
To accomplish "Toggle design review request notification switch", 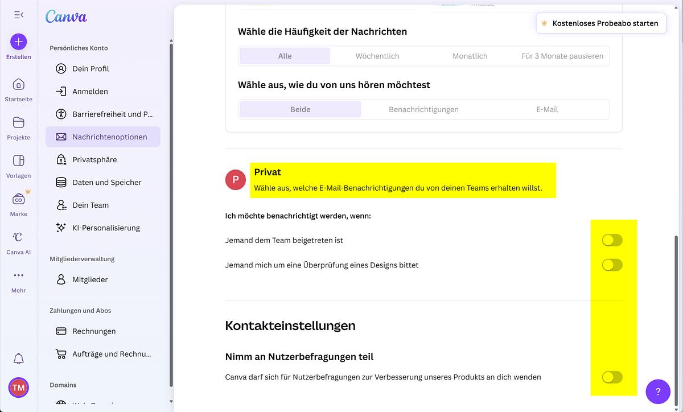I will coord(612,265).
